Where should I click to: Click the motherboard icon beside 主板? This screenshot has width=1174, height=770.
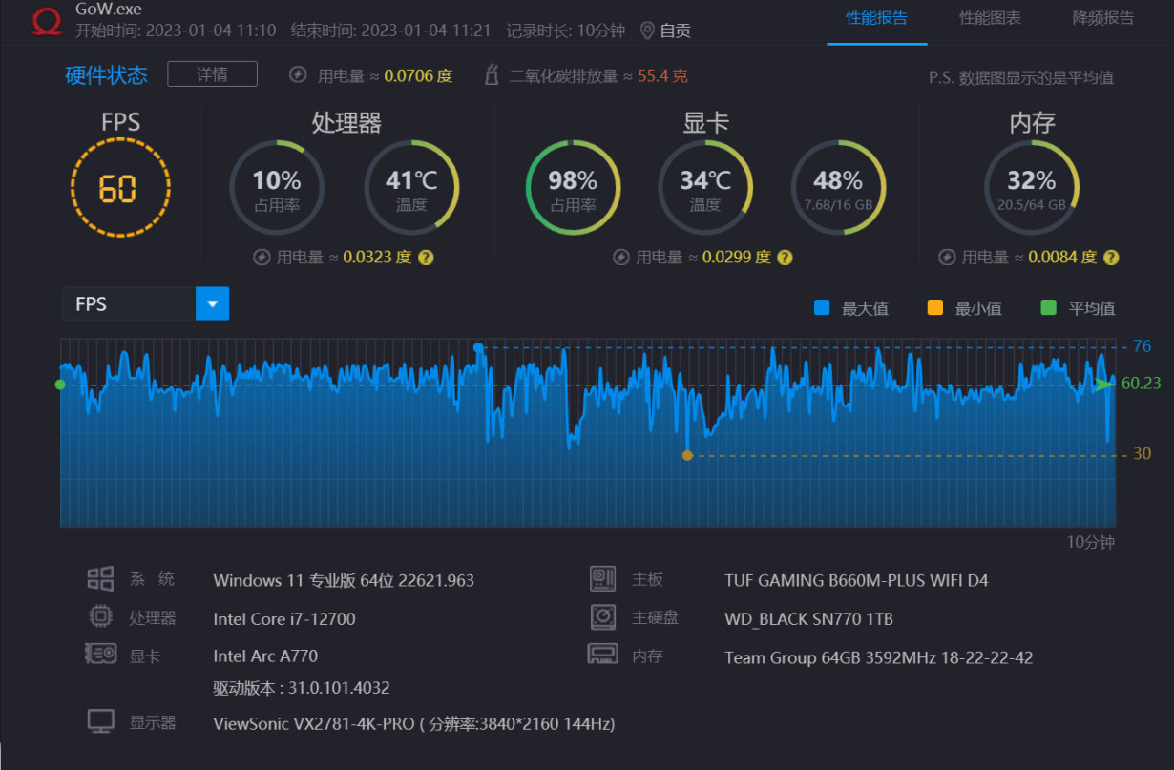pyautogui.click(x=602, y=578)
